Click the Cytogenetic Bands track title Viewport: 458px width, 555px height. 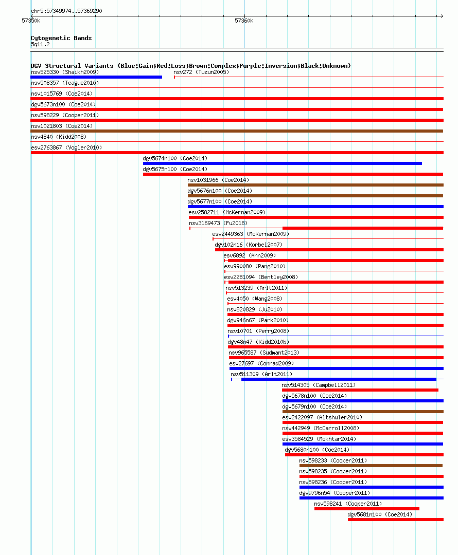(61, 38)
